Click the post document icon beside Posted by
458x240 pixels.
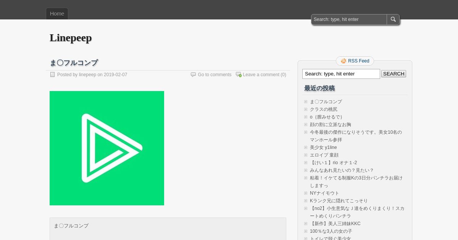click(x=53, y=75)
